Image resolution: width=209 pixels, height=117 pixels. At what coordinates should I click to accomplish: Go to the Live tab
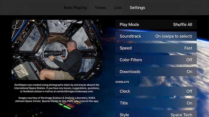(x=118, y=8)
